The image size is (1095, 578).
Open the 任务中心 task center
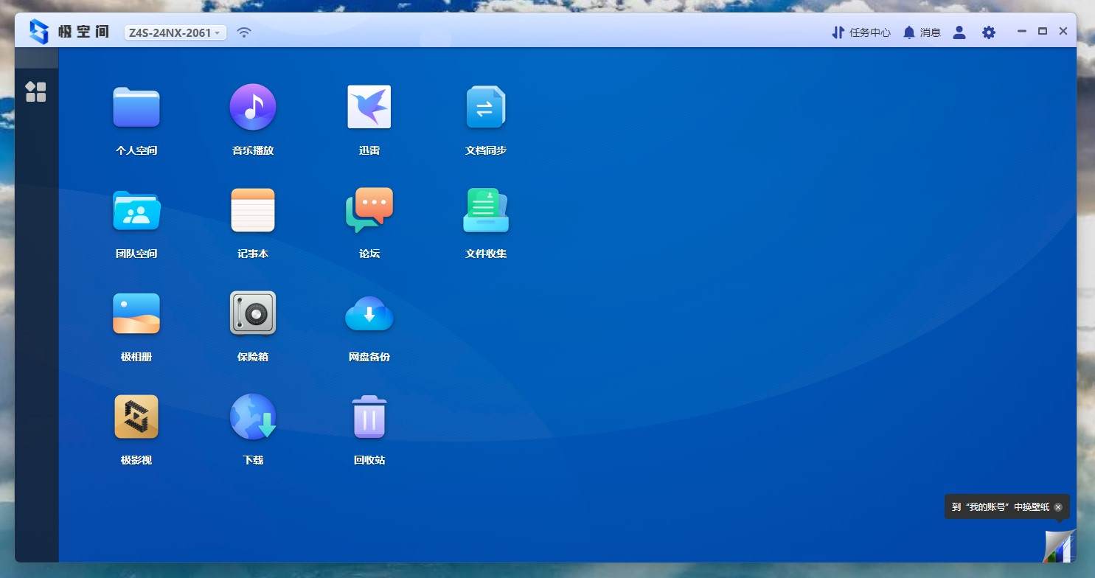pos(861,32)
